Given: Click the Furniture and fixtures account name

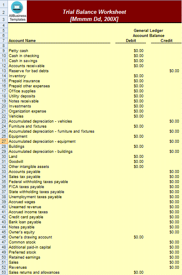Looking at the screenshot, I should 28,126.
